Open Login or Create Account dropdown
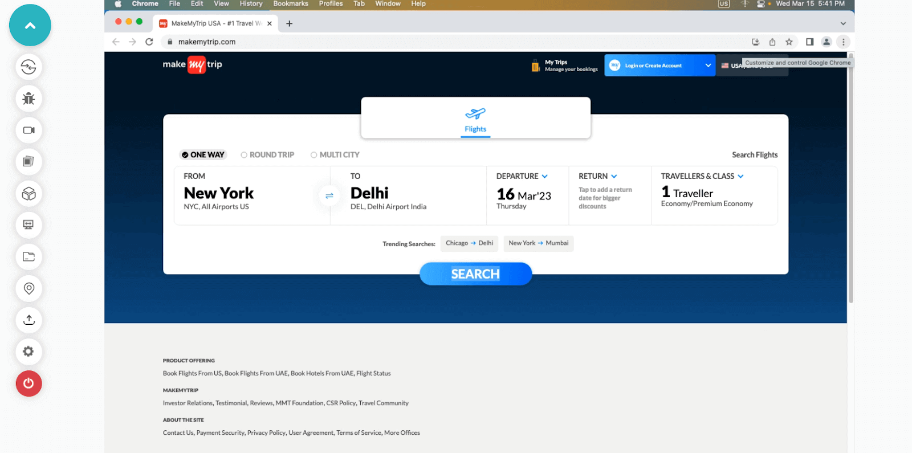This screenshot has width=912, height=453. point(659,66)
